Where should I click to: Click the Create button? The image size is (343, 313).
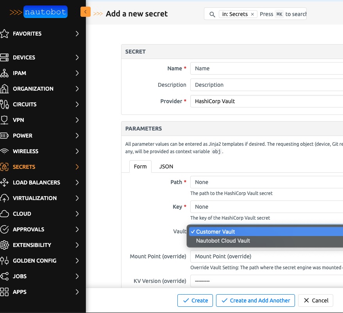(x=195, y=300)
